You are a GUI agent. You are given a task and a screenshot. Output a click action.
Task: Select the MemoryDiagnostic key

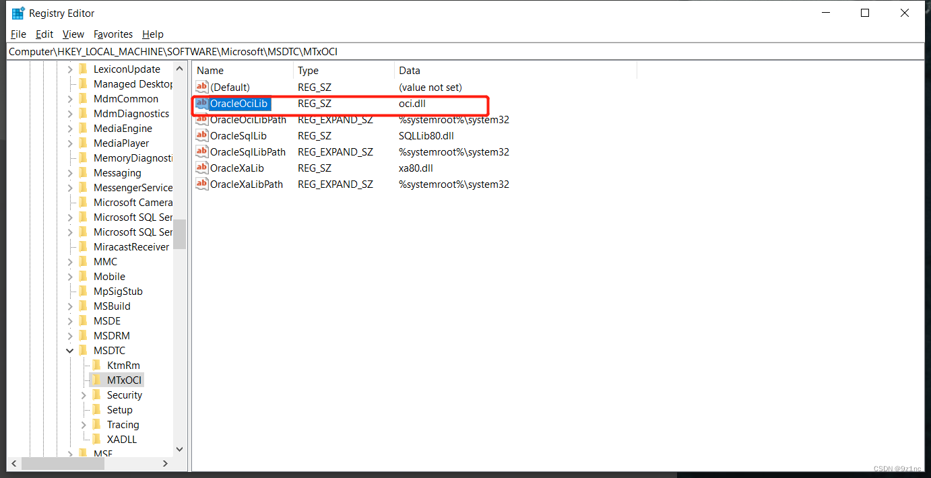133,158
